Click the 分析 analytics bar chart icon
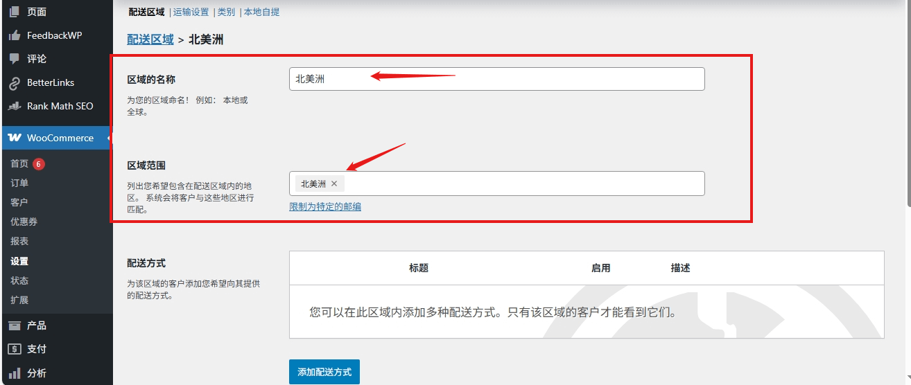Screen dimensions: 911x385 pos(14,373)
